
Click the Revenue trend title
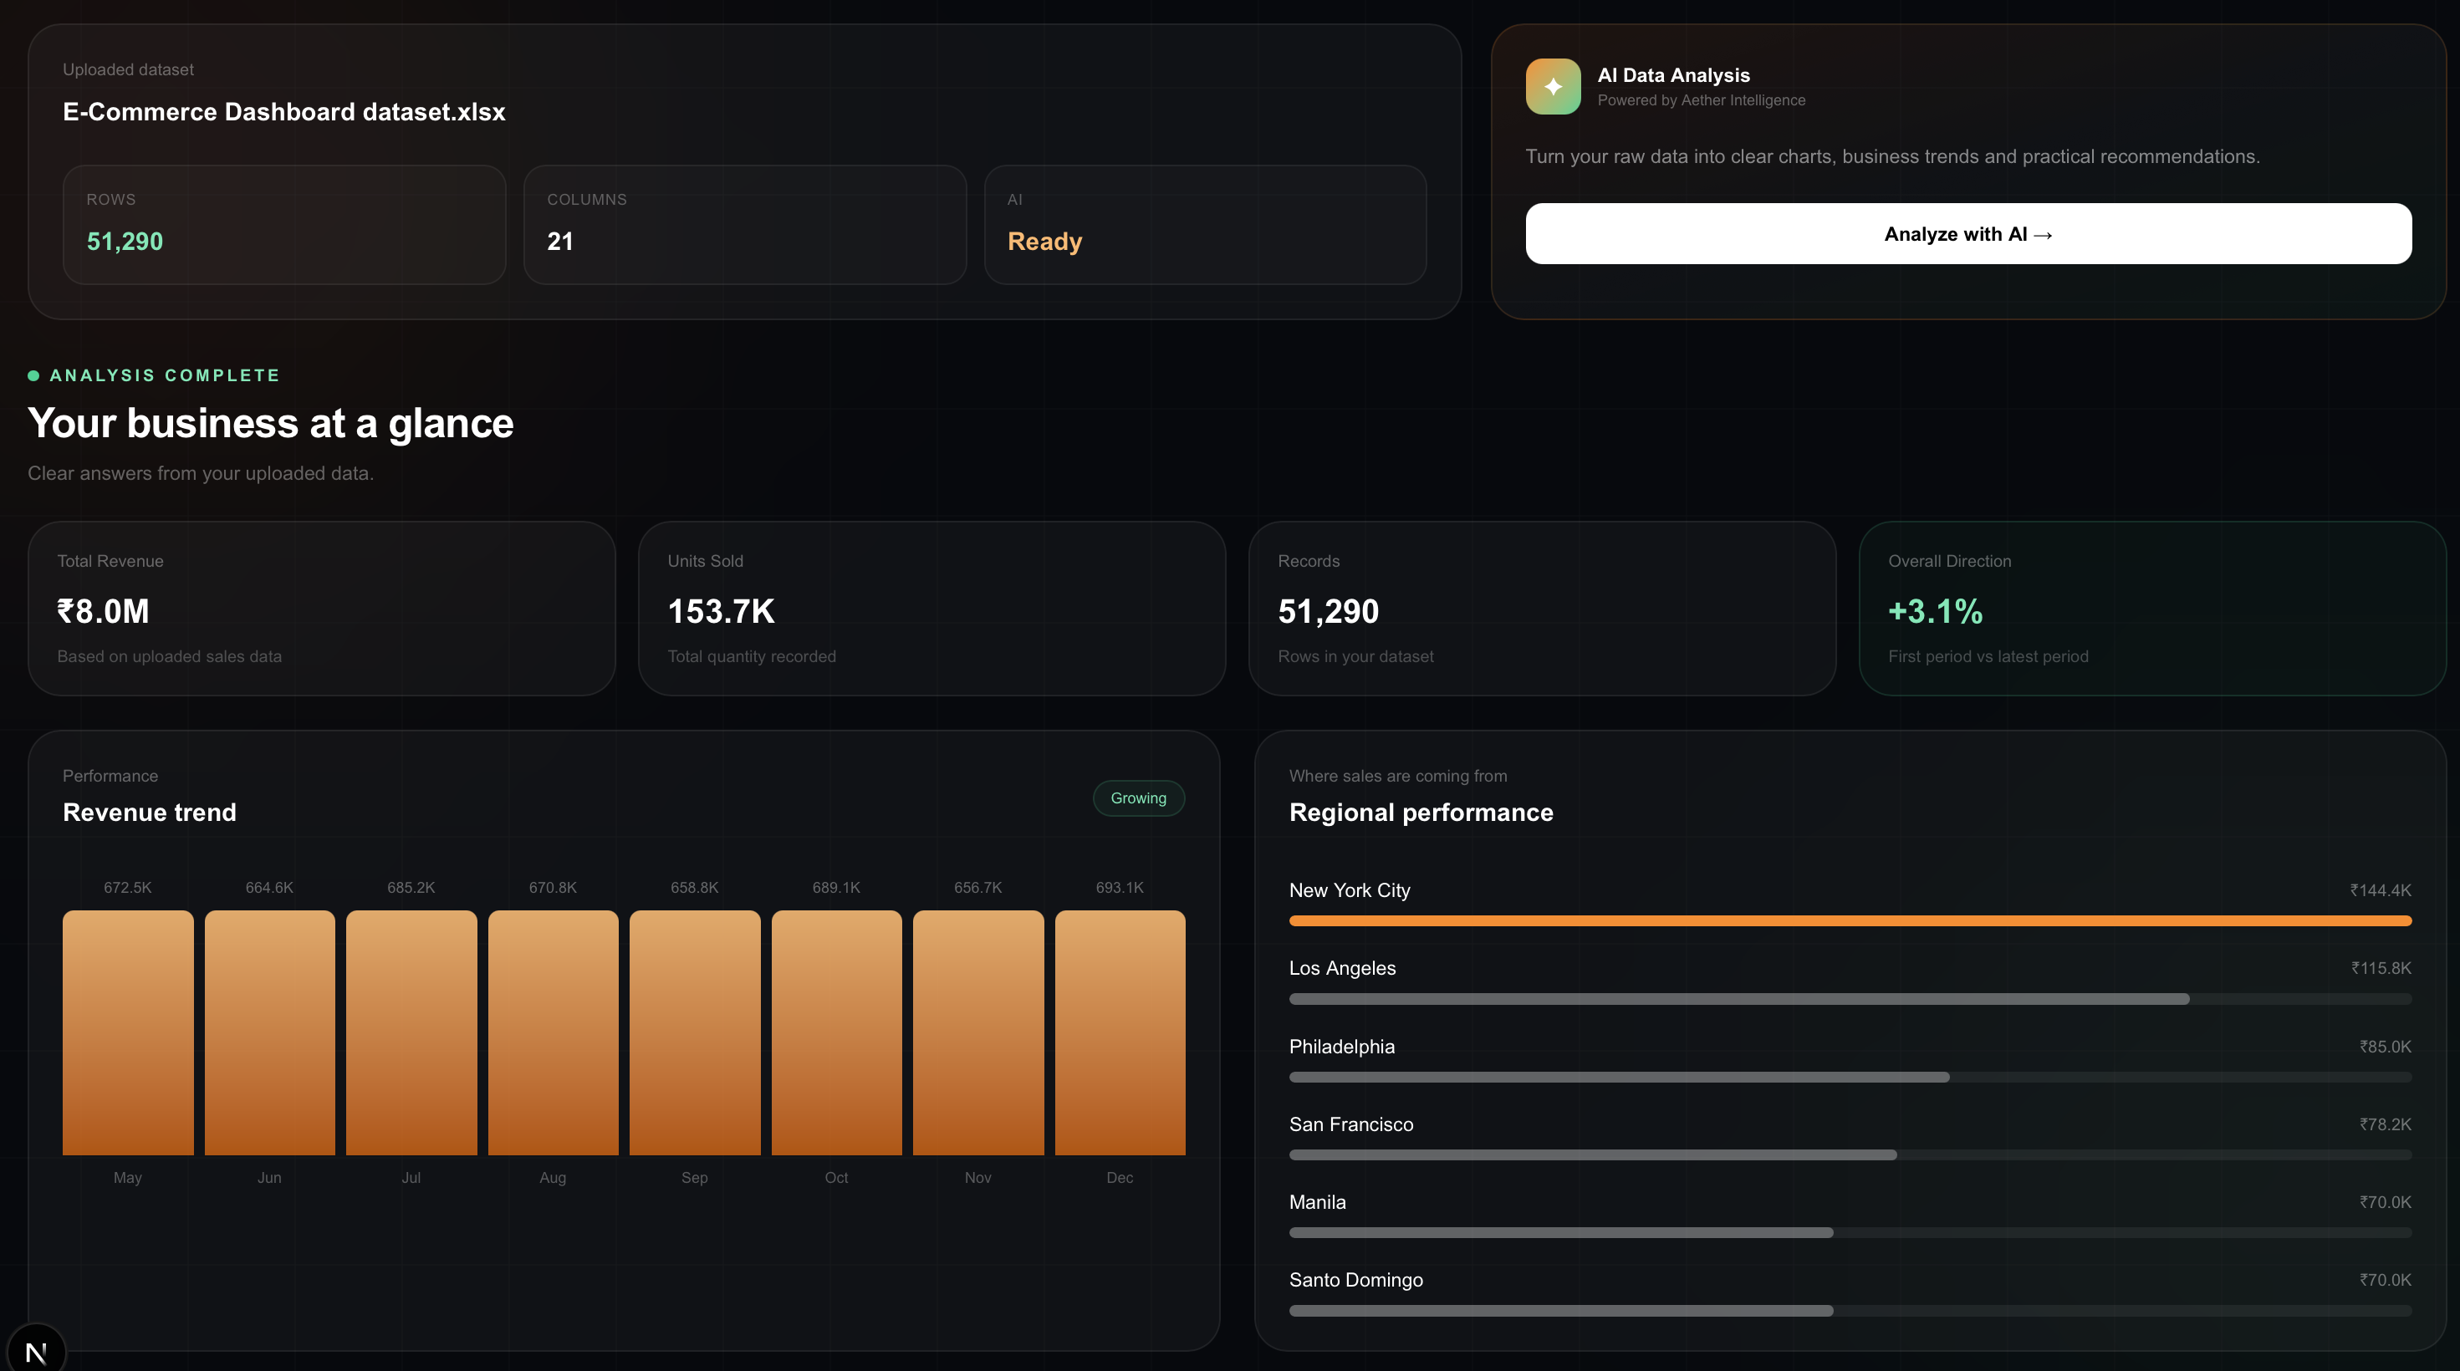(x=150, y=813)
